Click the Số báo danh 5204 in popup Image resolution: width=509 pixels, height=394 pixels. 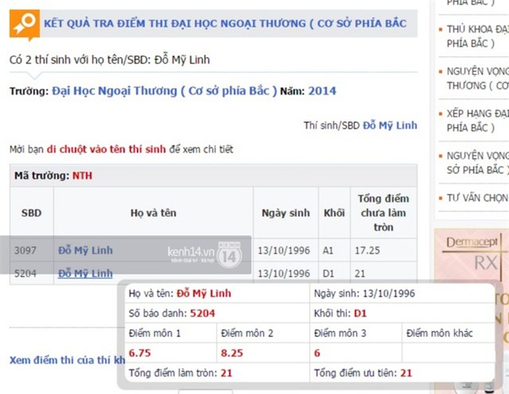tap(202, 313)
